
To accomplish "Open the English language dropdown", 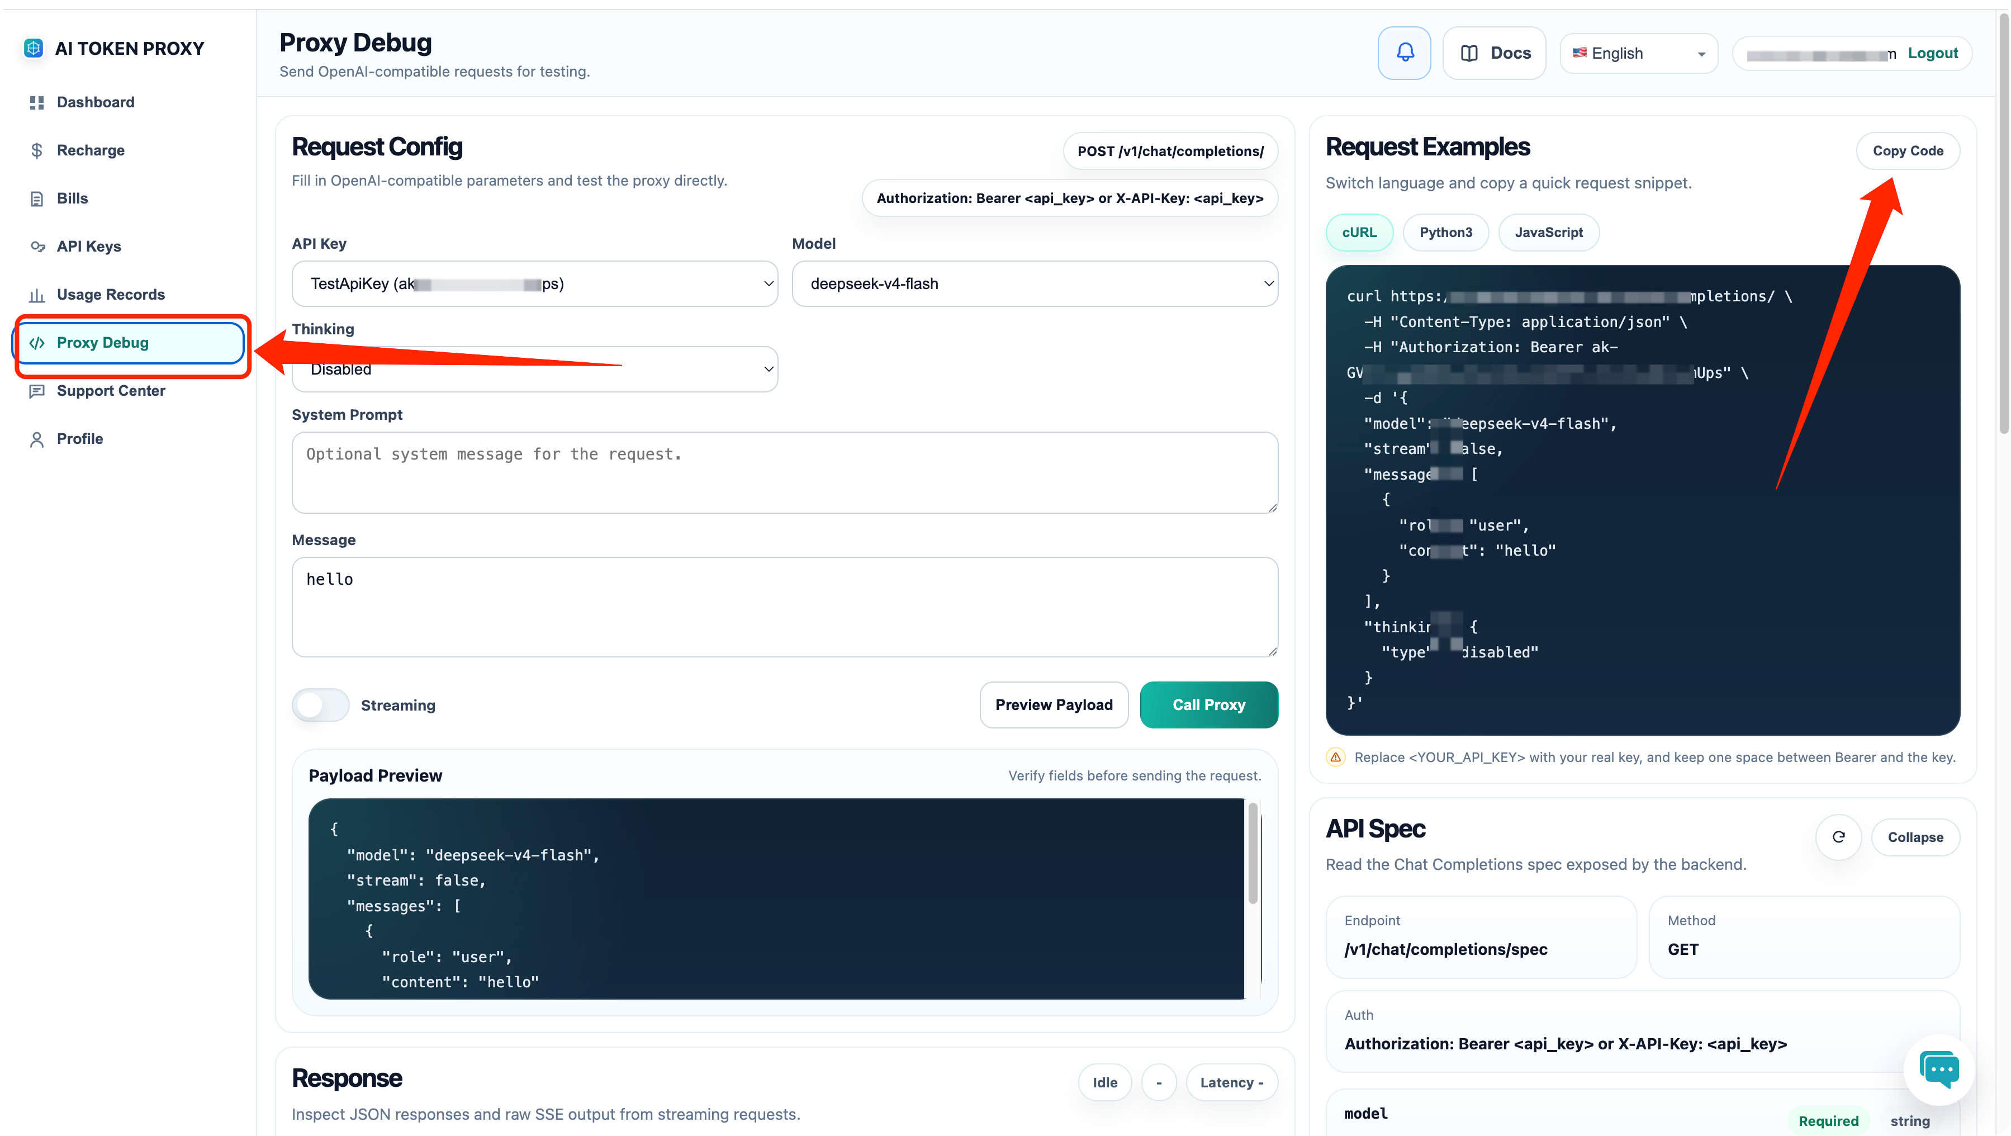I will tap(1639, 53).
